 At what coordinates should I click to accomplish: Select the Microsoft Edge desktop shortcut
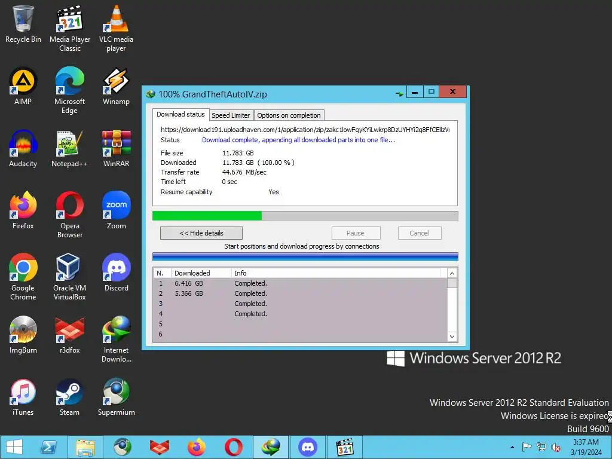tap(70, 91)
